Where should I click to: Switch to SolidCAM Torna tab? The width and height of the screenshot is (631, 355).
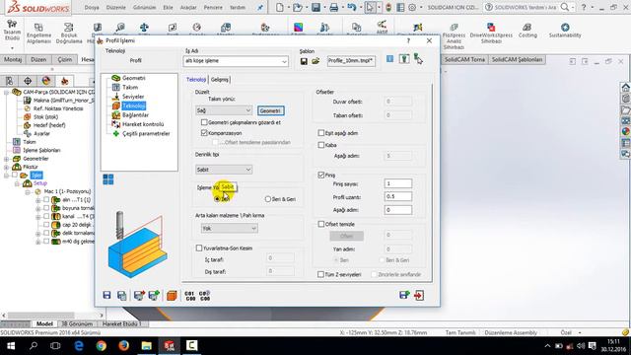[464, 59]
